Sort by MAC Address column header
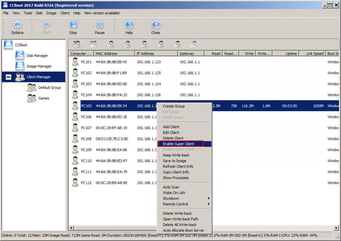 (x=114, y=54)
